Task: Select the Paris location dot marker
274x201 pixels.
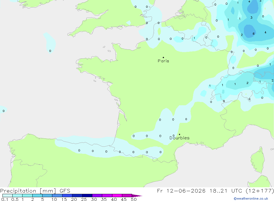Action: [x=163, y=57]
